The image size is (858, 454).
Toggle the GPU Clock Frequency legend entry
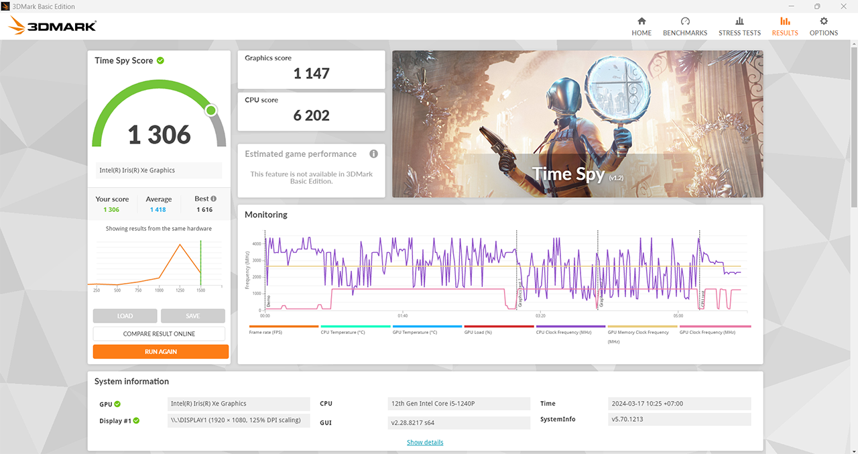click(715, 330)
